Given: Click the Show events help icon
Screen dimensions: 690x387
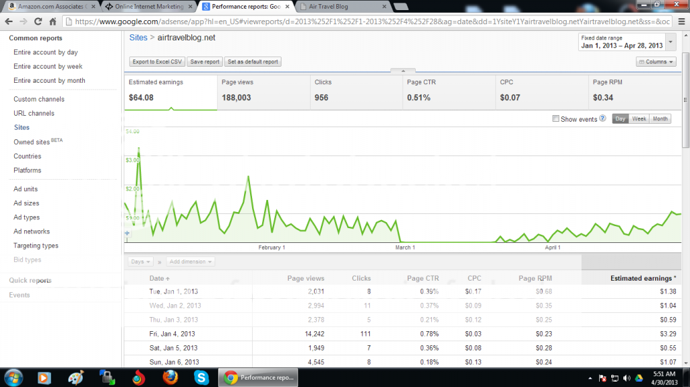Looking at the screenshot, I should (602, 118).
